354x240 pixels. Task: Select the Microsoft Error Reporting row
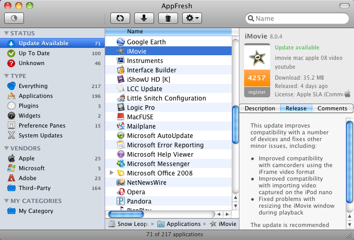tap(169, 145)
